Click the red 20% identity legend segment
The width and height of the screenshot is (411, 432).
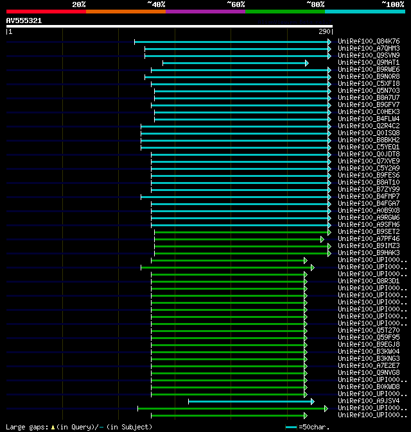point(46,12)
